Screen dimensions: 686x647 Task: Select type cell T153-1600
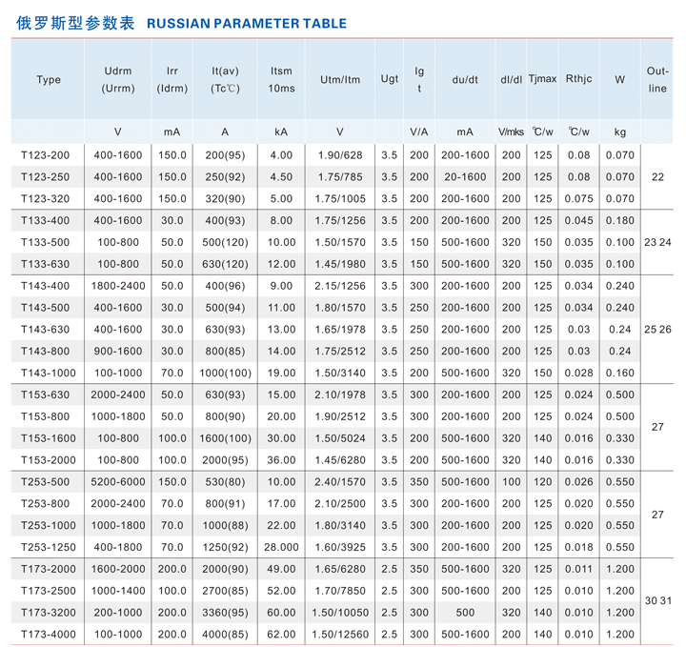pos(49,438)
